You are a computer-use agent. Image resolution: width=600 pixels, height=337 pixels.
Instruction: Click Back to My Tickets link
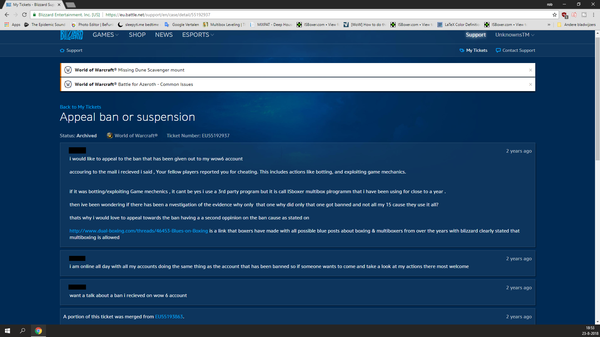tap(80, 107)
